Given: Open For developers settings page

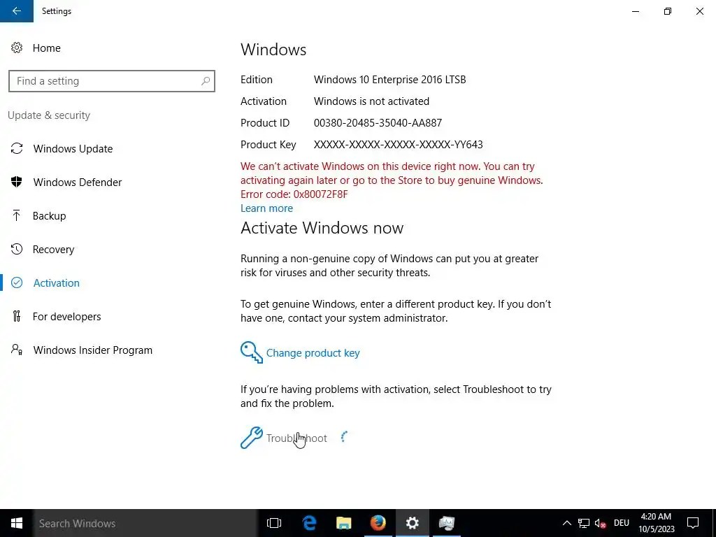Looking at the screenshot, I should pos(66,317).
